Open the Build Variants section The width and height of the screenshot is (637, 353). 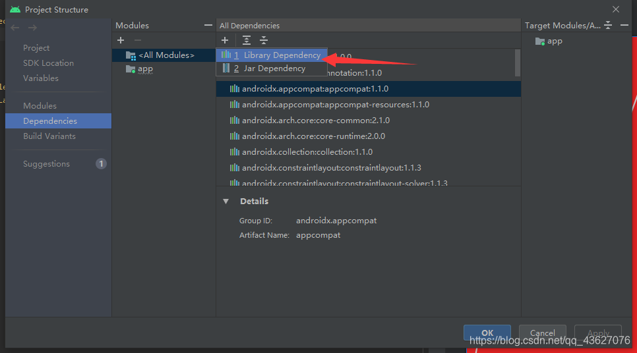pyautogui.click(x=49, y=136)
